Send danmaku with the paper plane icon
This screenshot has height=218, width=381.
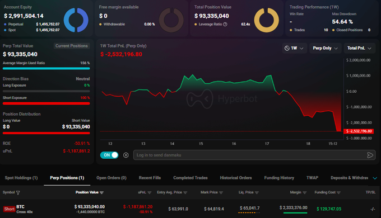pos(370,155)
